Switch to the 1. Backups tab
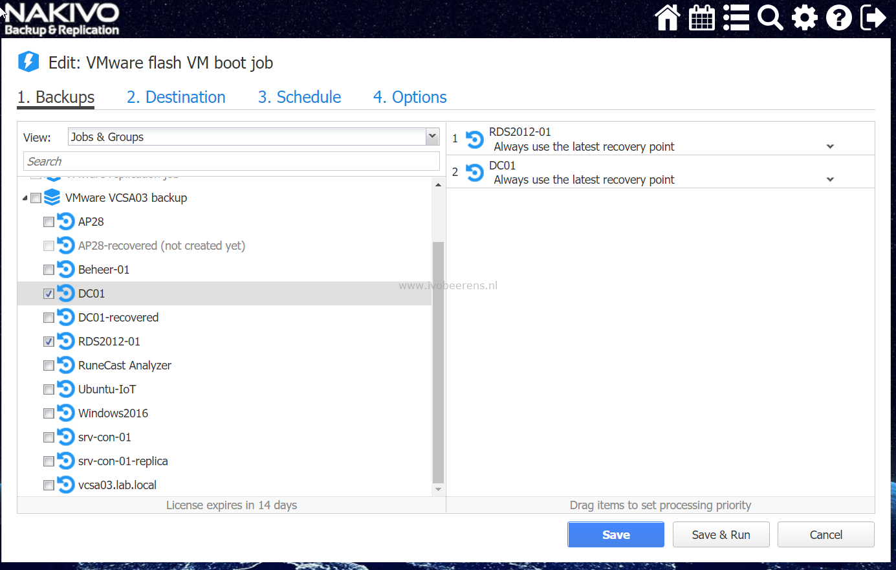This screenshot has height=570, width=896. [56, 97]
